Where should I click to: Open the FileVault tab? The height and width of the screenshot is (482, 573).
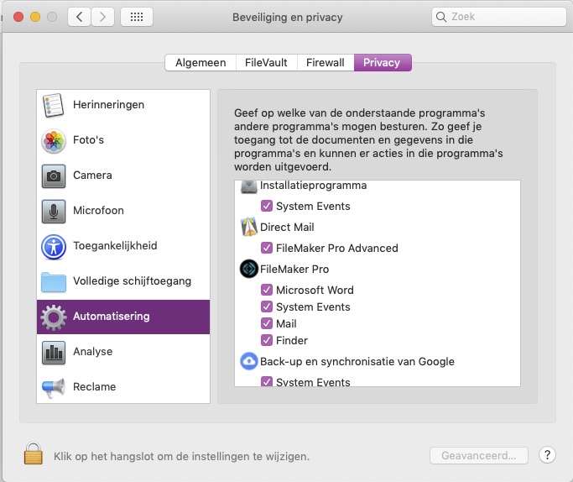point(267,62)
